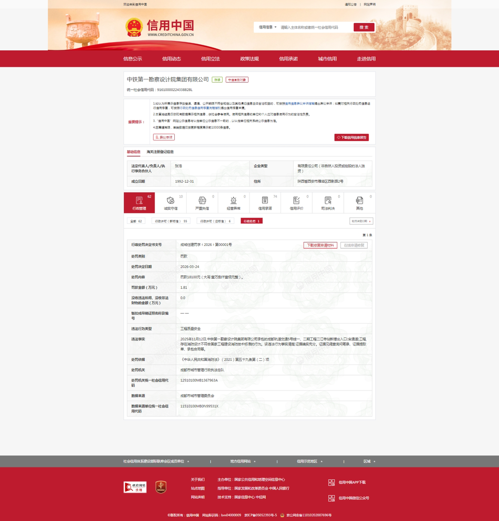Open the 信用承诺 category icon
The image size is (499, 521).
click(265, 200)
